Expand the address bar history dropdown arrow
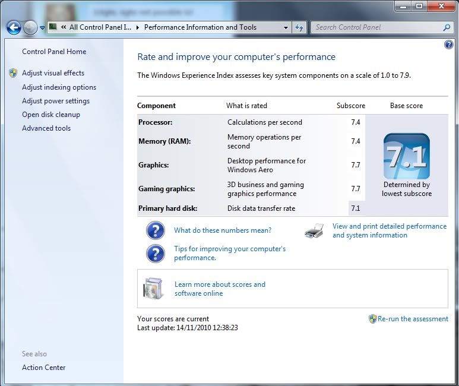The height and width of the screenshot is (386, 459). pyautogui.click(x=286, y=27)
